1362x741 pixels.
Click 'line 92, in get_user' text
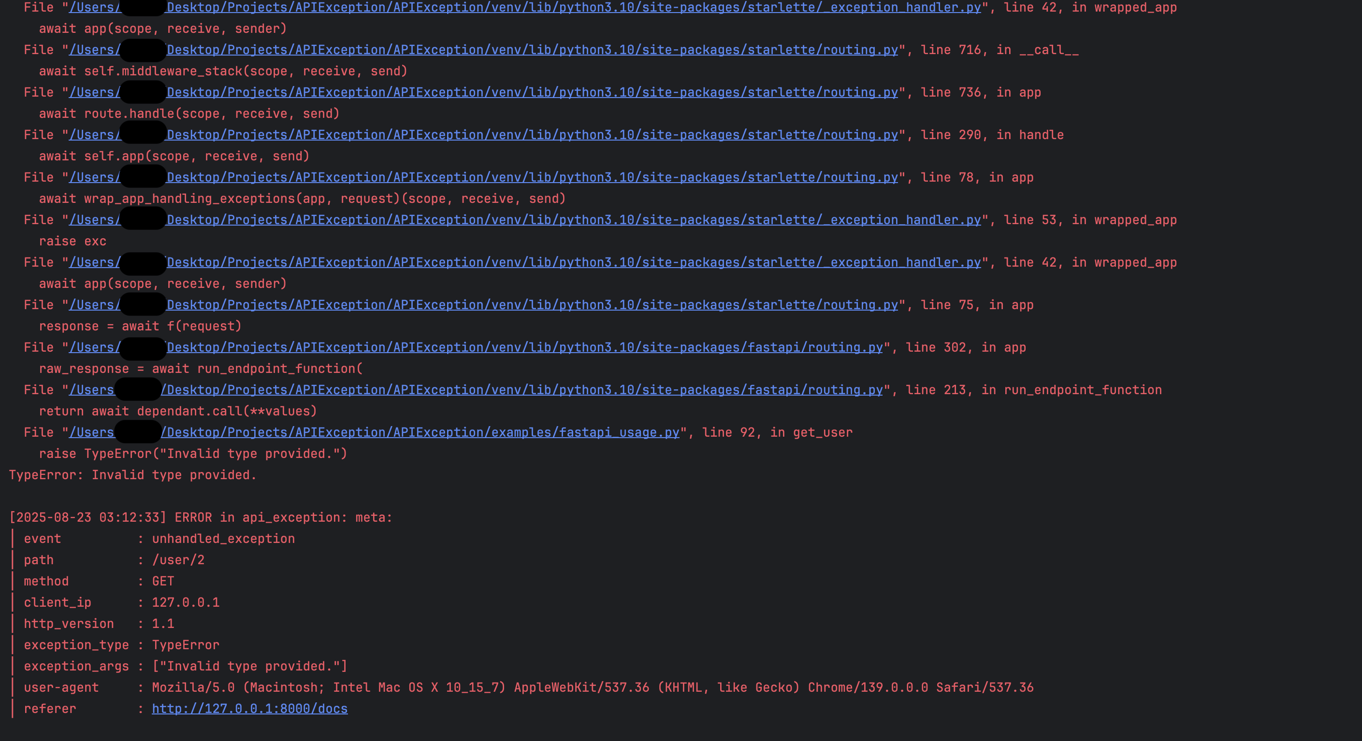pos(777,432)
